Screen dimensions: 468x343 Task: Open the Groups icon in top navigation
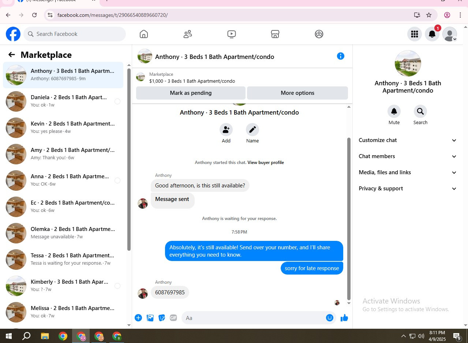319,34
